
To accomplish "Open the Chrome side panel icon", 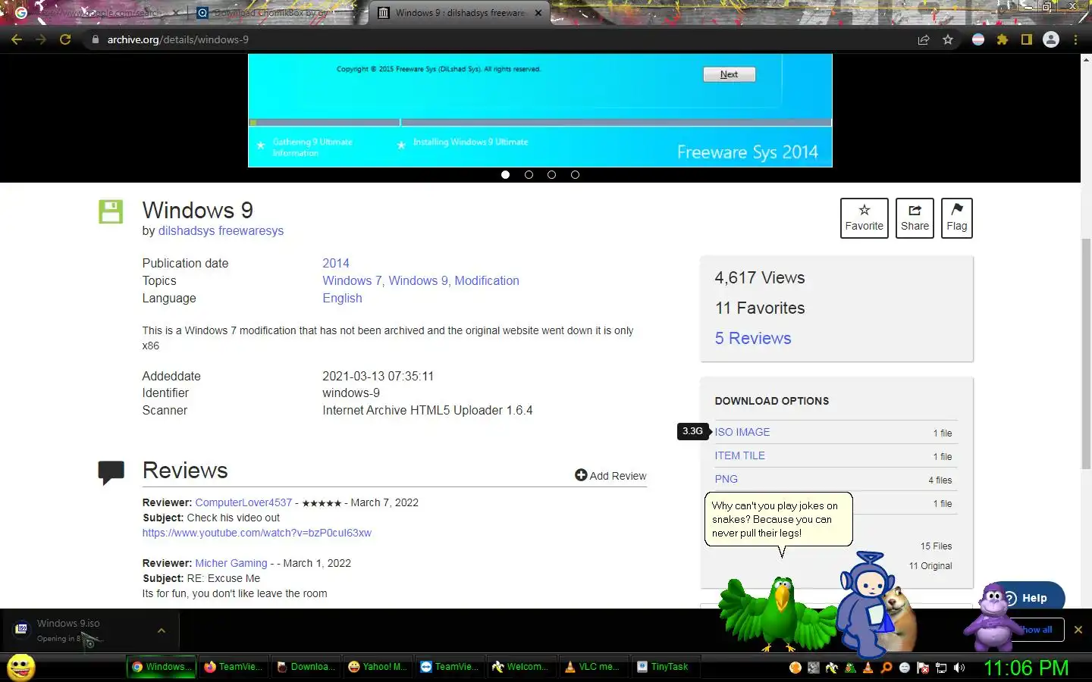I will 1027,39.
